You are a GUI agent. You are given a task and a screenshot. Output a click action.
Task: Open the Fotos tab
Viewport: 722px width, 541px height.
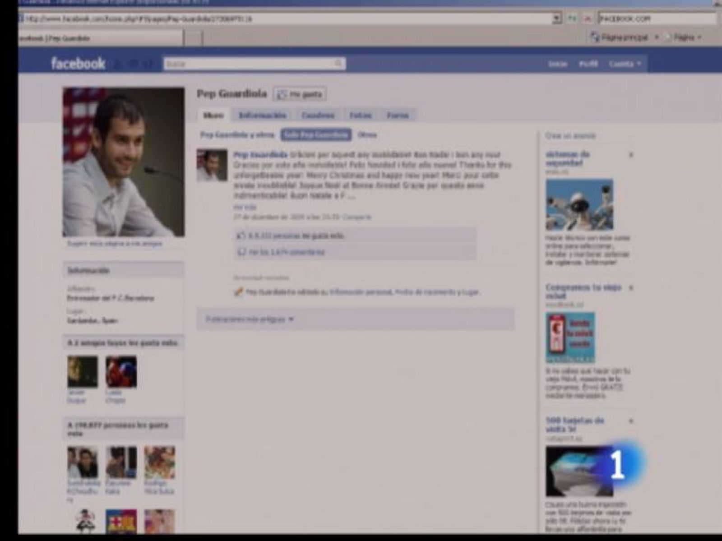click(x=360, y=116)
